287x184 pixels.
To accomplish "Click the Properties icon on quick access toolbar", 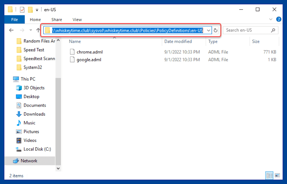I will (x=22, y=9).
